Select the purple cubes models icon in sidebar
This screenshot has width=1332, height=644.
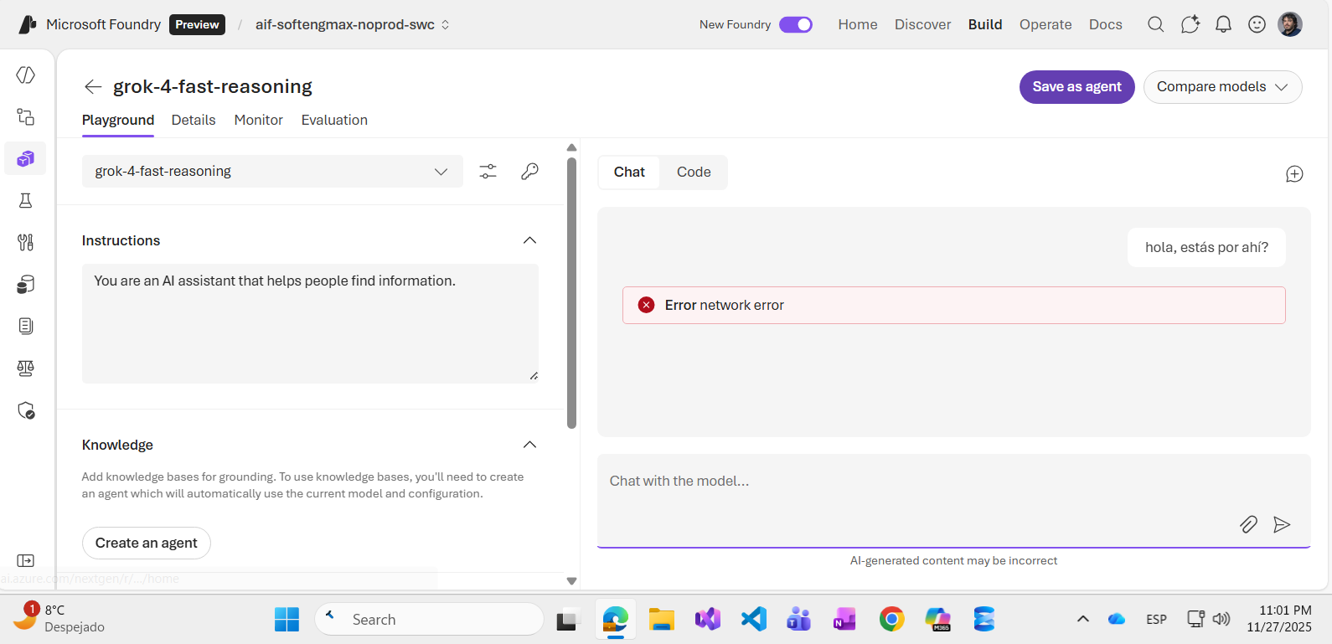[26, 158]
